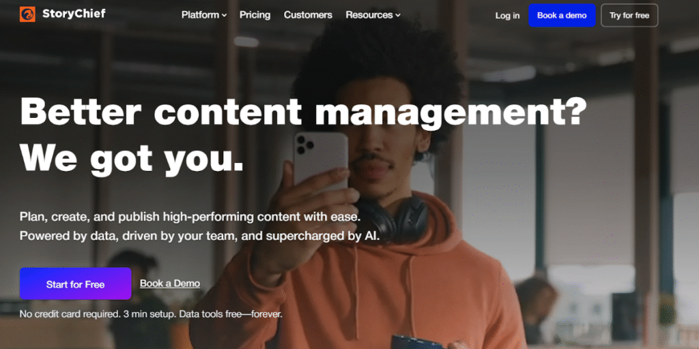Expand the chevron arrow beside Resources
Screen dimensions: 699x349
(x=398, y=16)
